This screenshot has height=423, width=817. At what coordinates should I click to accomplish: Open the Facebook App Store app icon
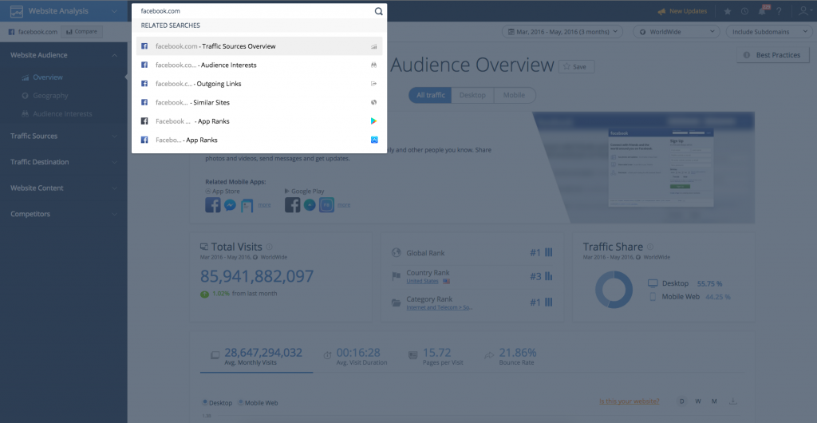point(213,205)
